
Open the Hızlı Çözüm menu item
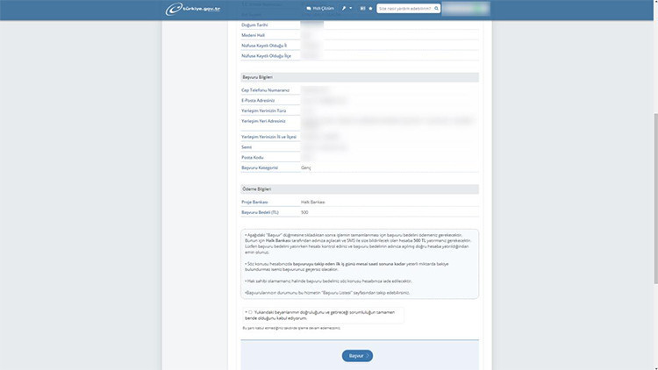coord(323,9)
